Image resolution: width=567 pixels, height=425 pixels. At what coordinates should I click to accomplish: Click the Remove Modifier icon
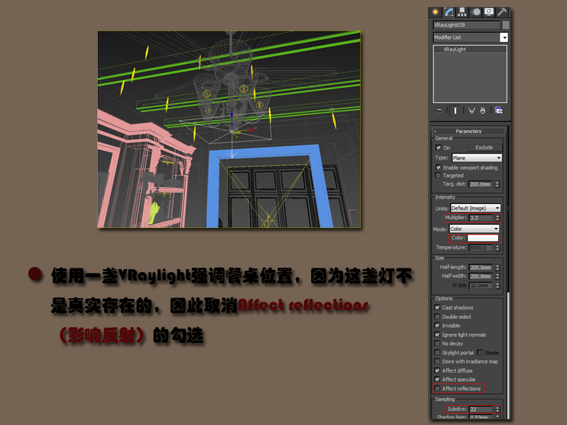tap(483, 110)
